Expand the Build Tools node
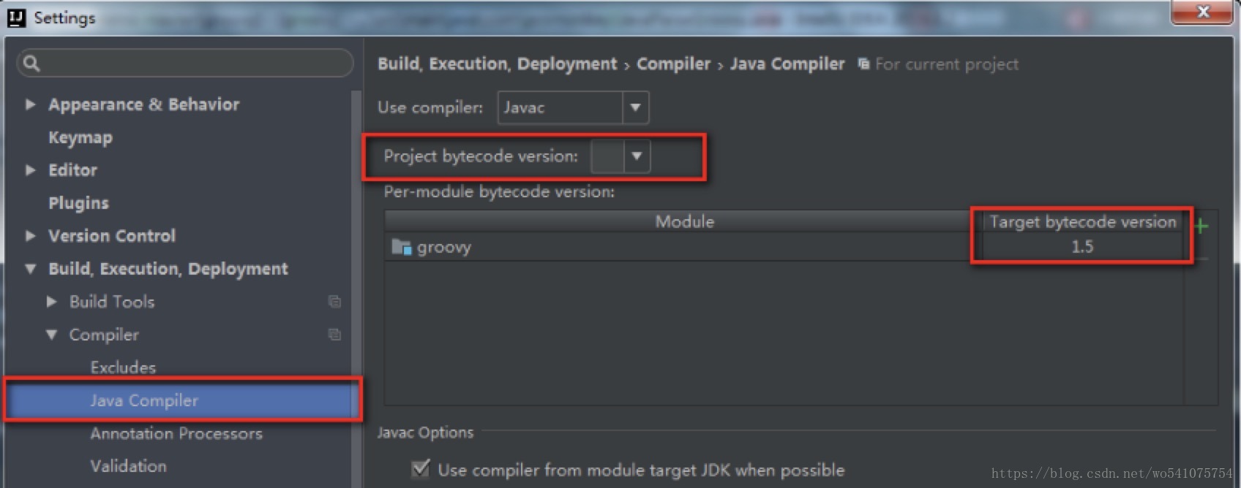Viewport: 1241px width, 488px height. [x=51, y=301]
